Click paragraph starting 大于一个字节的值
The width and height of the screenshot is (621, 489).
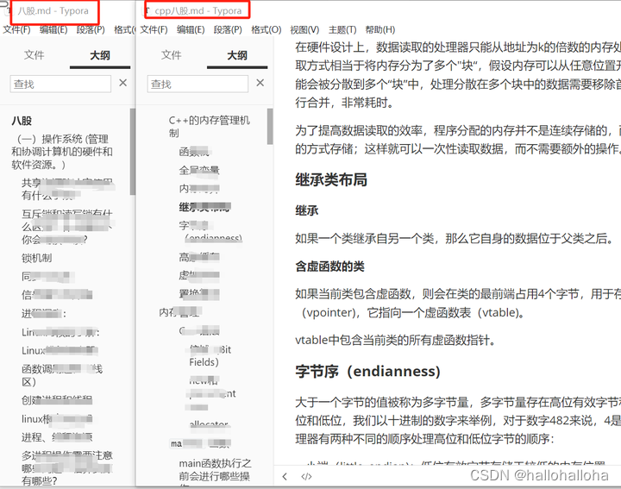(458, 421)
